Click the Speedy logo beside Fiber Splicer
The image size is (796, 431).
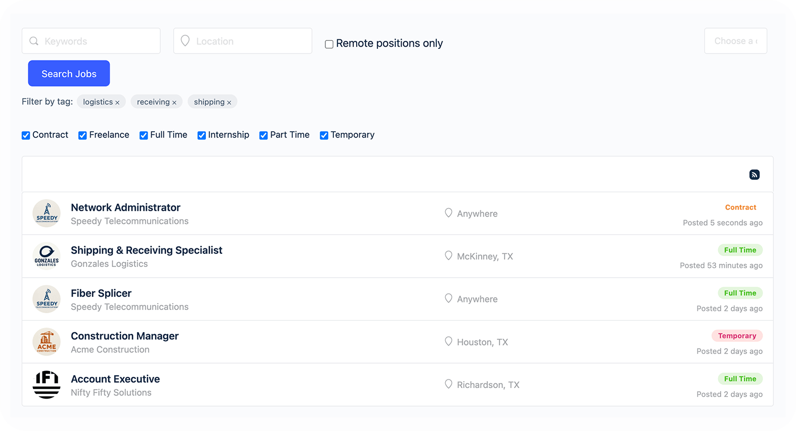coord(46,299)
